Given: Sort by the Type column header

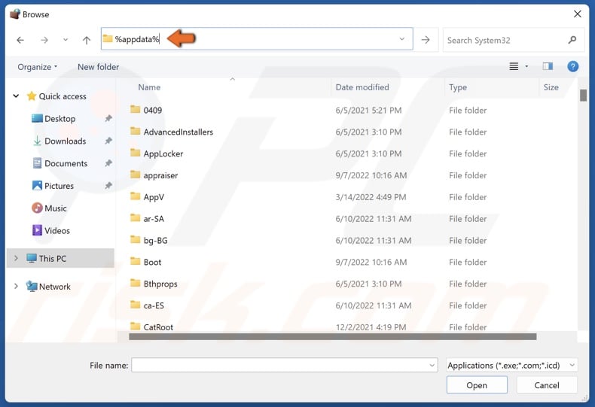Looking at the screenshot, I should coord(458,87).
